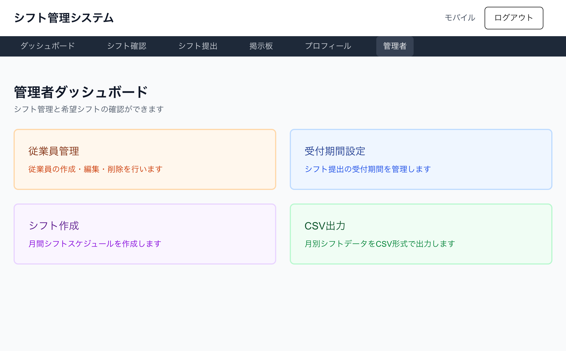Click the シフト作成 card title

tap(54, 226)
